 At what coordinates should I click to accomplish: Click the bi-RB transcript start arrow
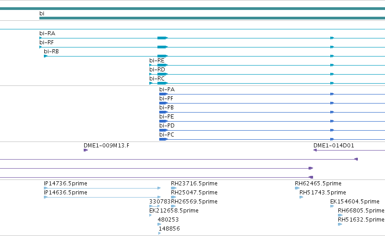(x=46, y=56)
